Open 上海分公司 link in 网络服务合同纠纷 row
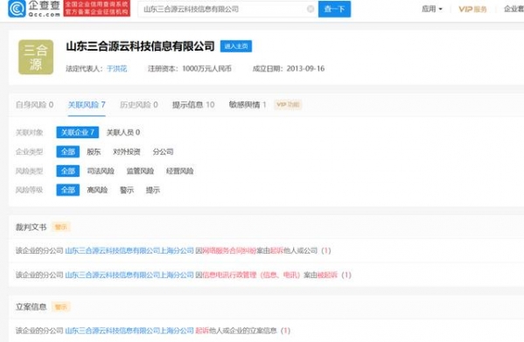 click(129, 250)
